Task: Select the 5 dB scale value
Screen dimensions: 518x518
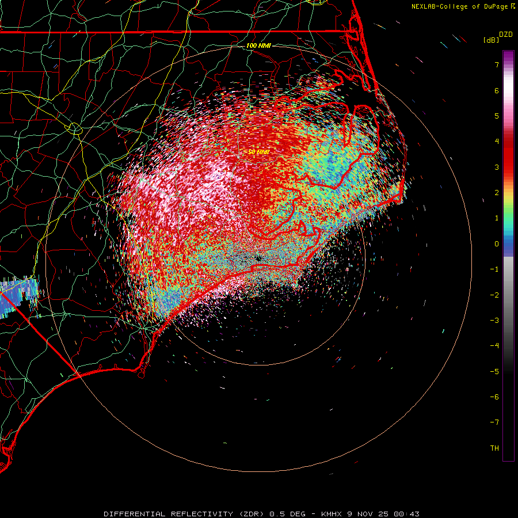Action: (x=497, y=116)
